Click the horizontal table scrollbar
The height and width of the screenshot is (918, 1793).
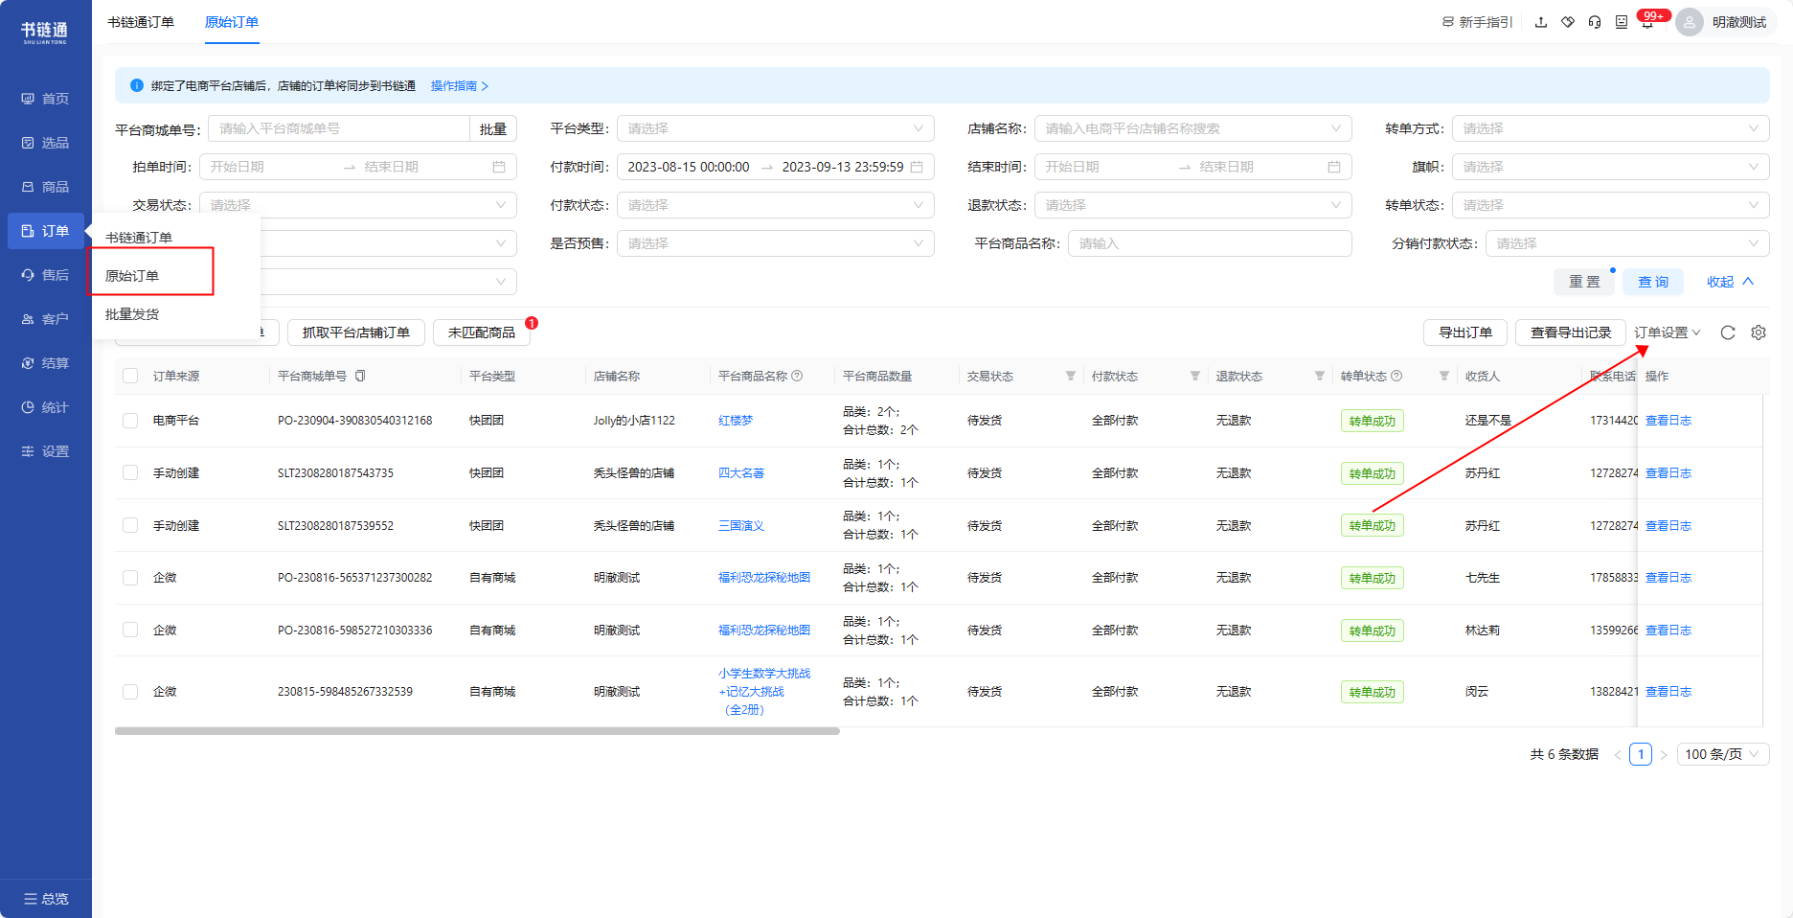coord(477,731)
